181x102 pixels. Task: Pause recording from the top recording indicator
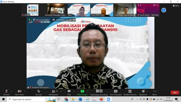coord(70,20)
